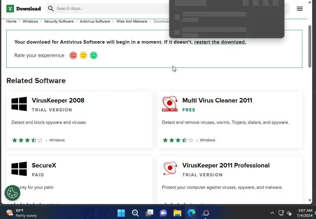
Task: Open Security Software breadcrumb
Action: point(59,21)
